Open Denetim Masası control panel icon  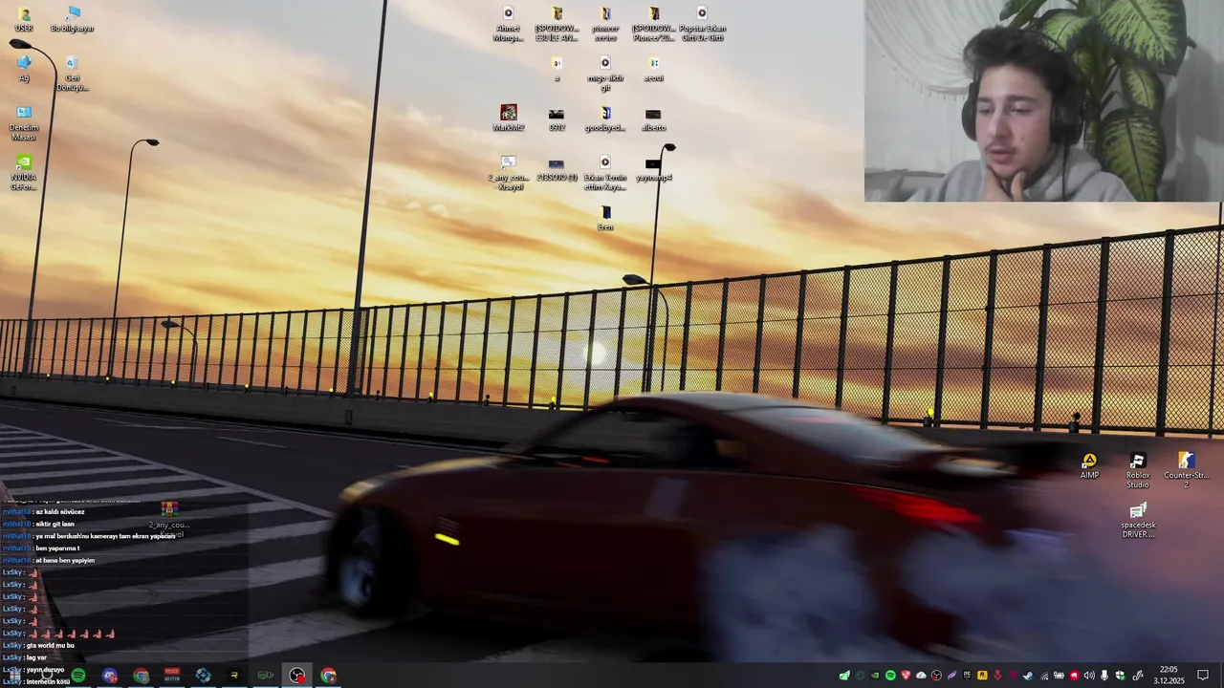click(24, 123)
